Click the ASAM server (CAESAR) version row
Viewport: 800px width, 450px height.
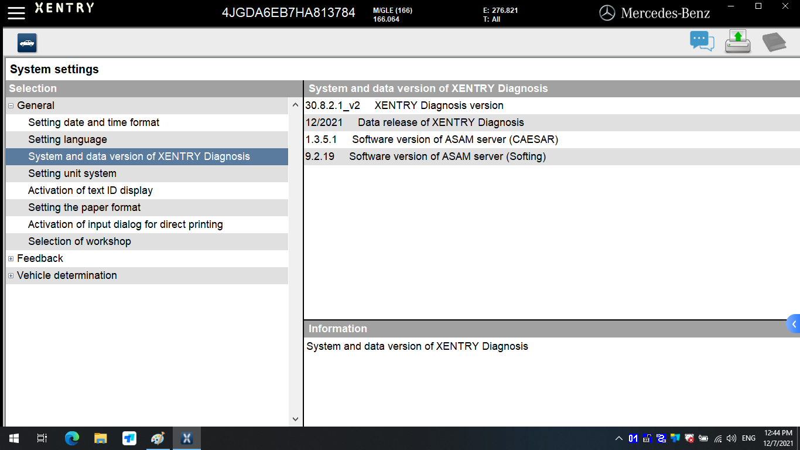[552, 139]
